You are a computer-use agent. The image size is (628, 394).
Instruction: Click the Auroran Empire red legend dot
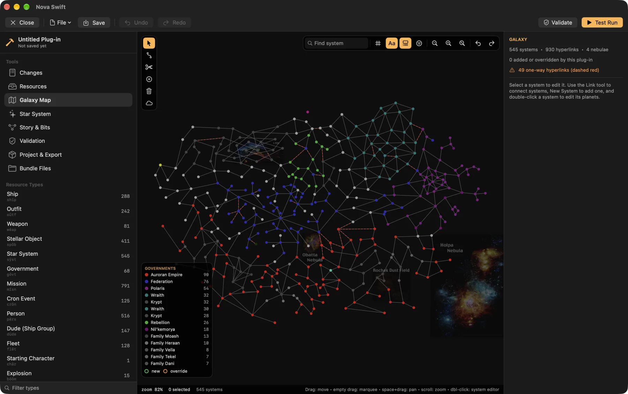147,275
